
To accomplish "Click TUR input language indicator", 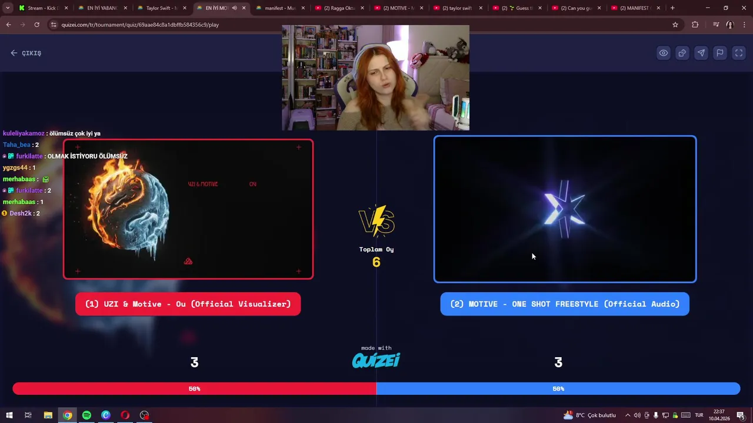I will (x=699, y=415).
